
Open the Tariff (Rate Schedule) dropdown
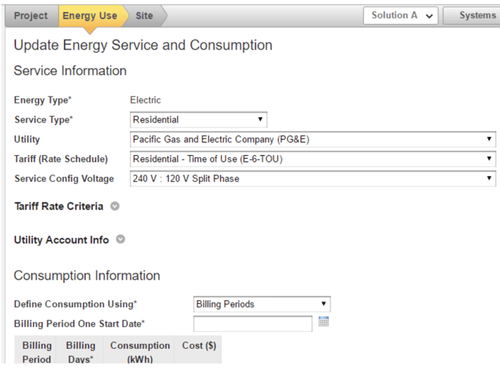pos(312,159)
